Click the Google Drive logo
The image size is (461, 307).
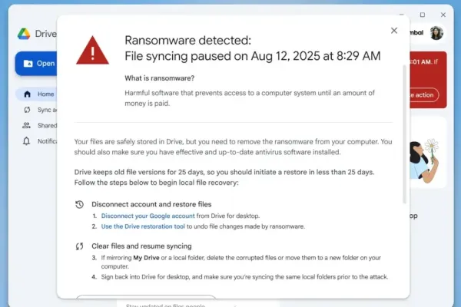25,34
